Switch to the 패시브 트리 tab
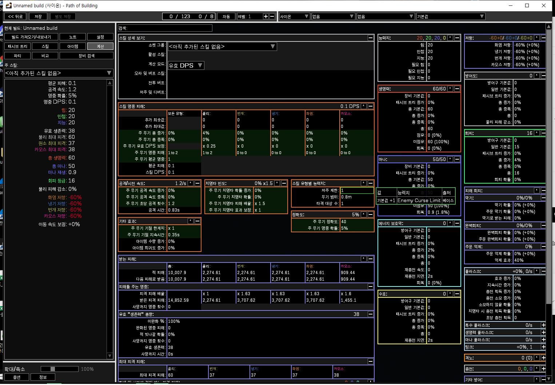 click(17, 46)
